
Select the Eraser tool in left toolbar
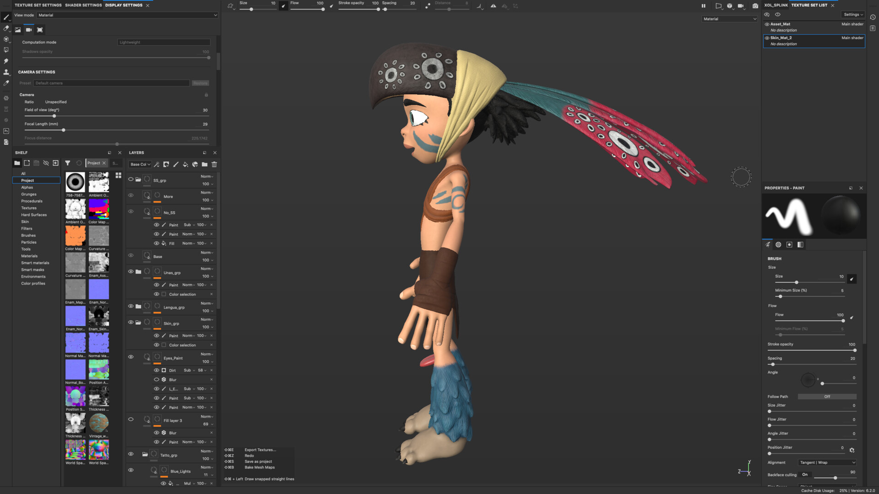[6, 28]
